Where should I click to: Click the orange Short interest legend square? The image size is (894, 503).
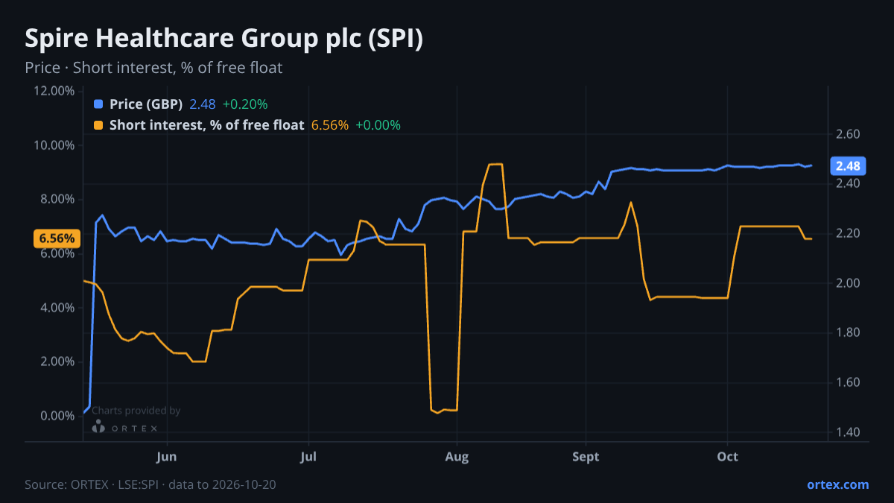(98, 125)
